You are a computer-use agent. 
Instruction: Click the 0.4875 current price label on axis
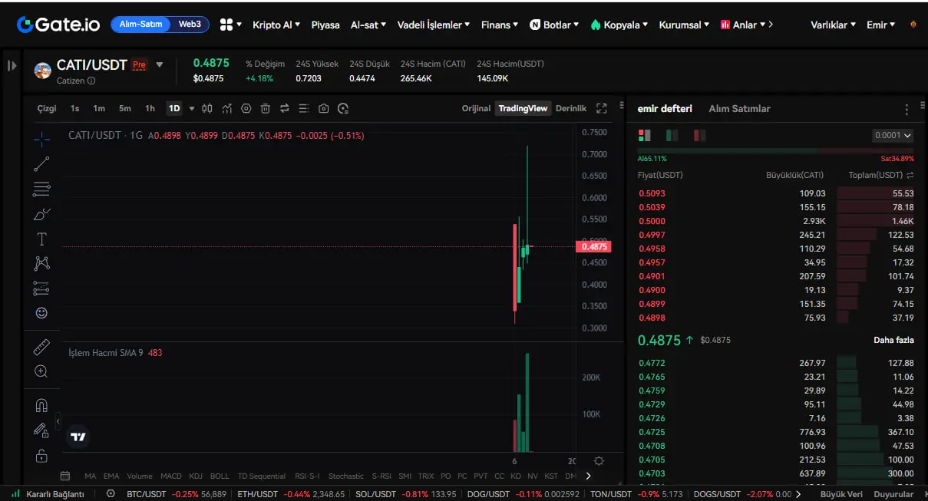tap(594, 246)
